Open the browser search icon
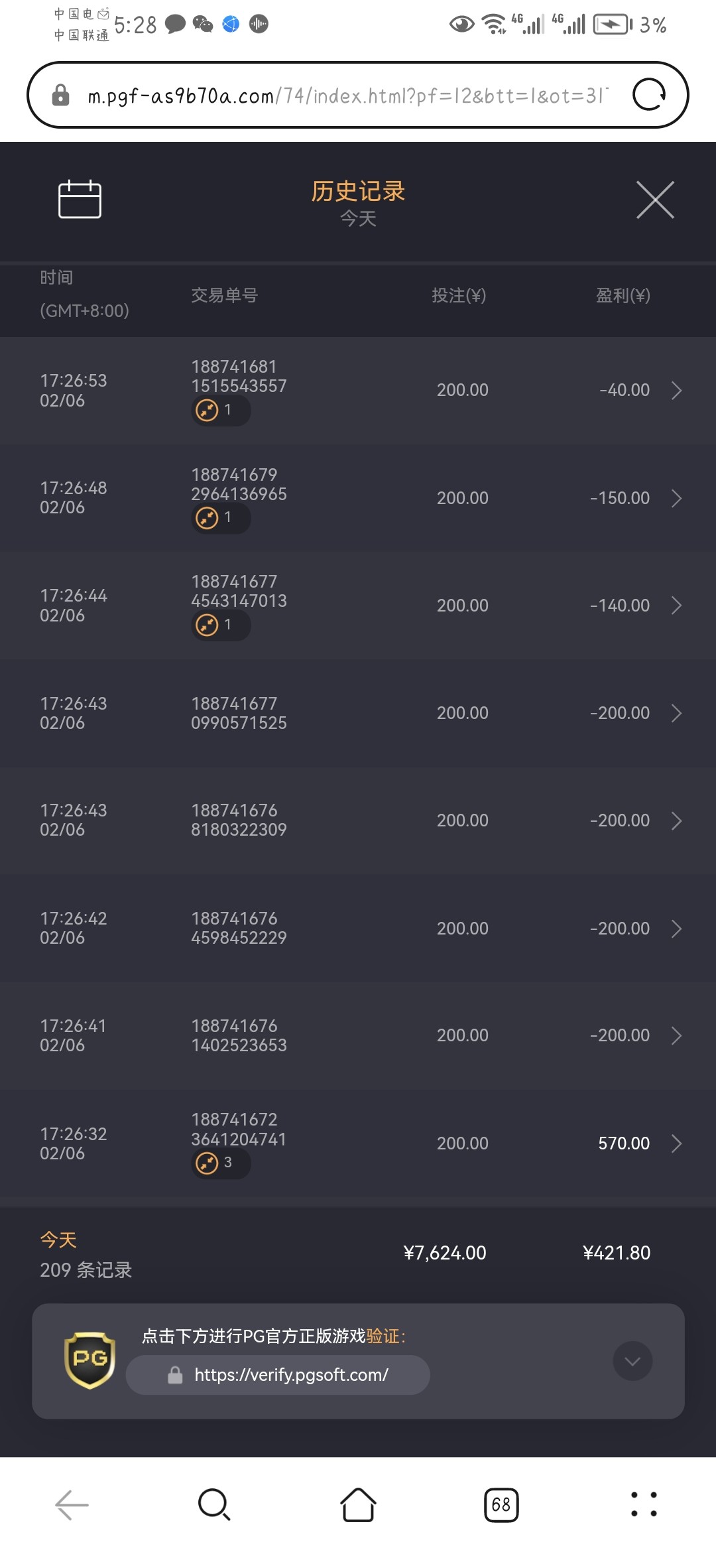The image size is (716, 1552). (214, 1504)
